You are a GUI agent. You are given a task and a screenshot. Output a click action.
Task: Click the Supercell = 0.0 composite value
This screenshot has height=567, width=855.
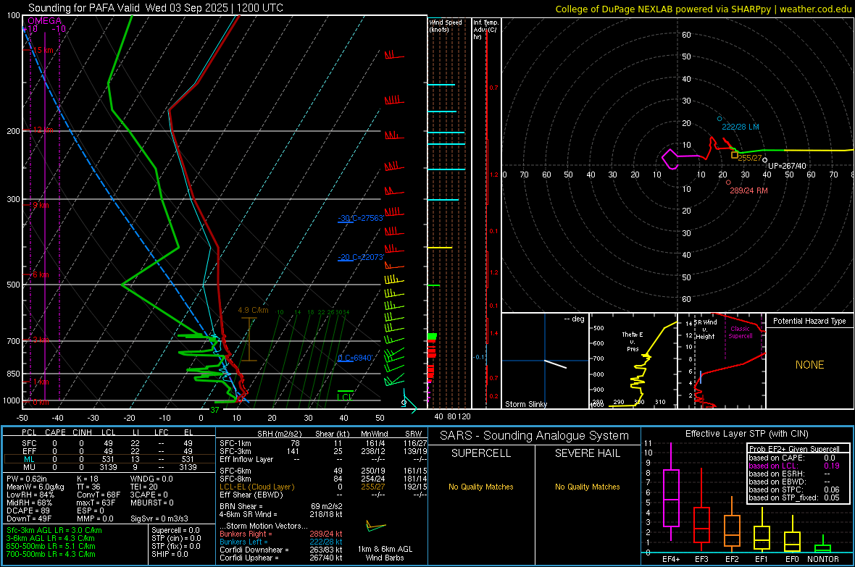click(x=175, y=531)
